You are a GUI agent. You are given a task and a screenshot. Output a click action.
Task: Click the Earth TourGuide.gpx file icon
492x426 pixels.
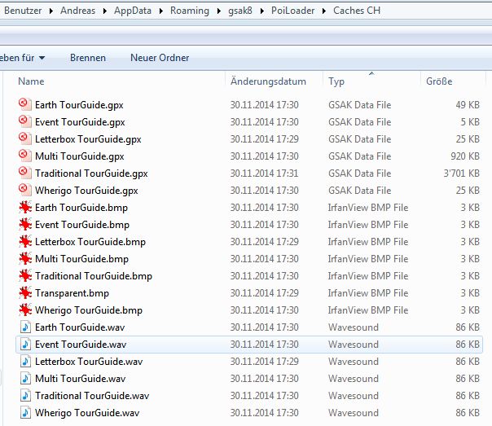[25, 104]
